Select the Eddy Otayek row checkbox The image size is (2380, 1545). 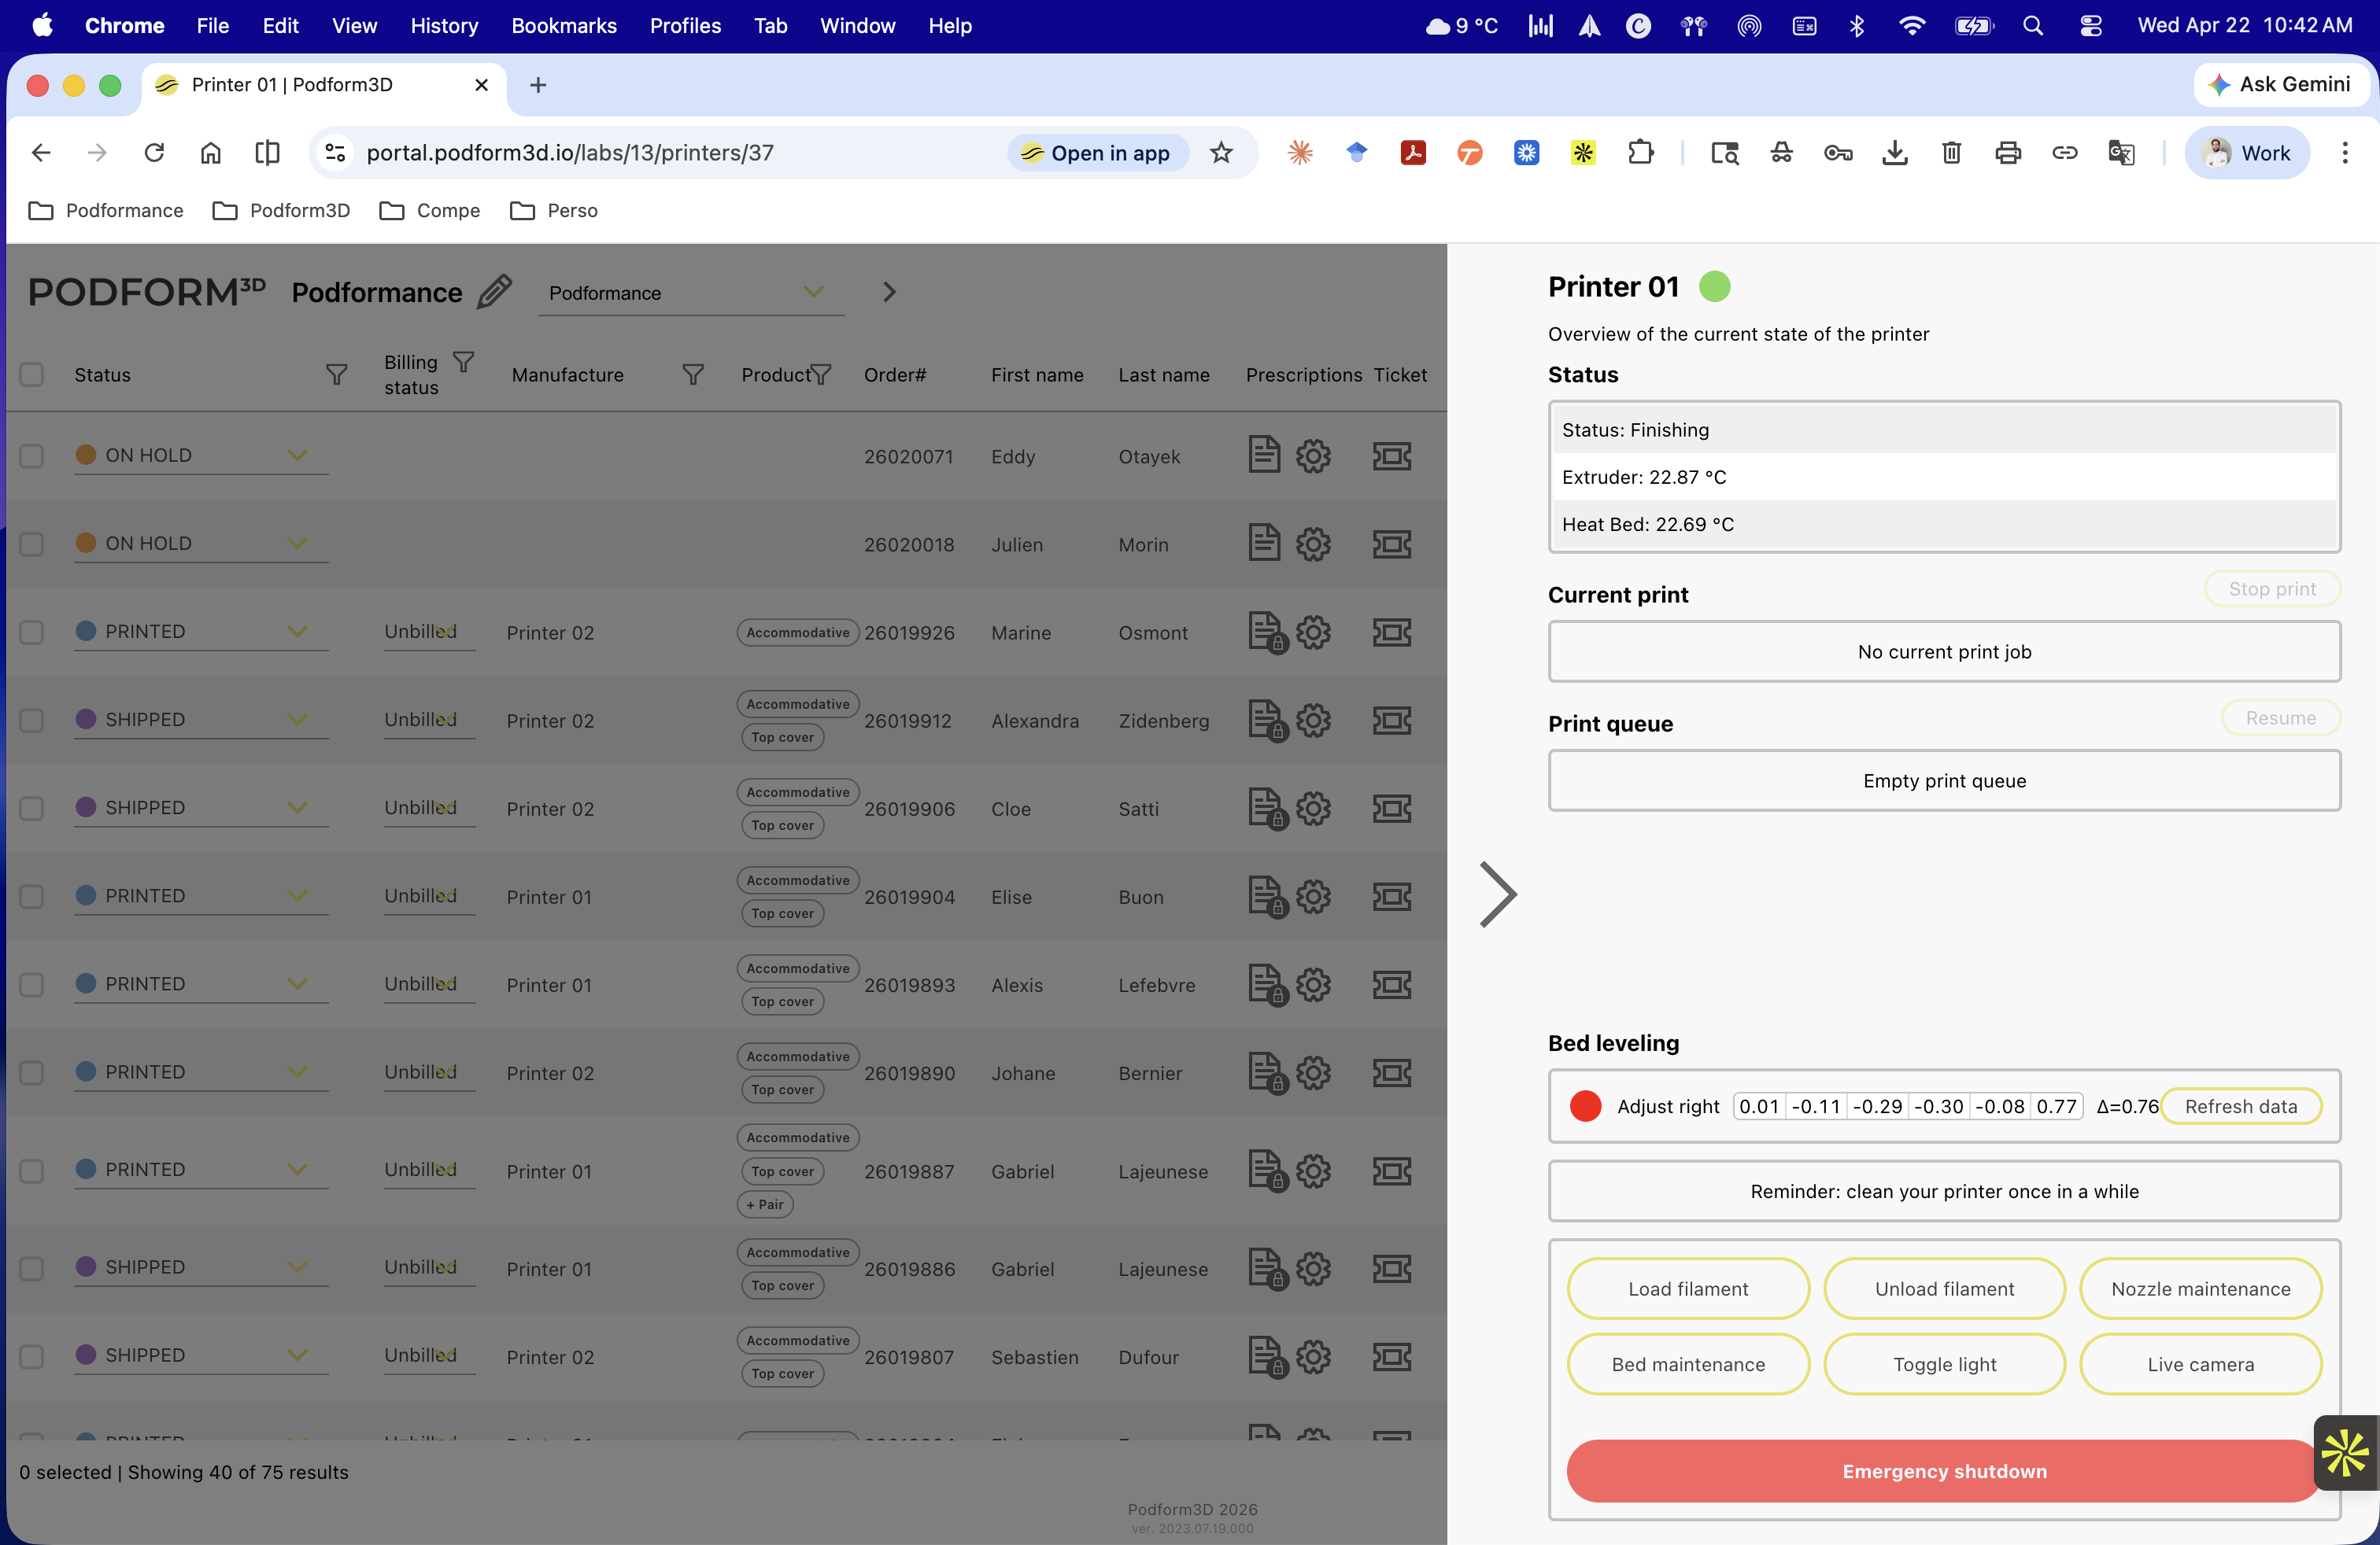[x=32, y=455]
